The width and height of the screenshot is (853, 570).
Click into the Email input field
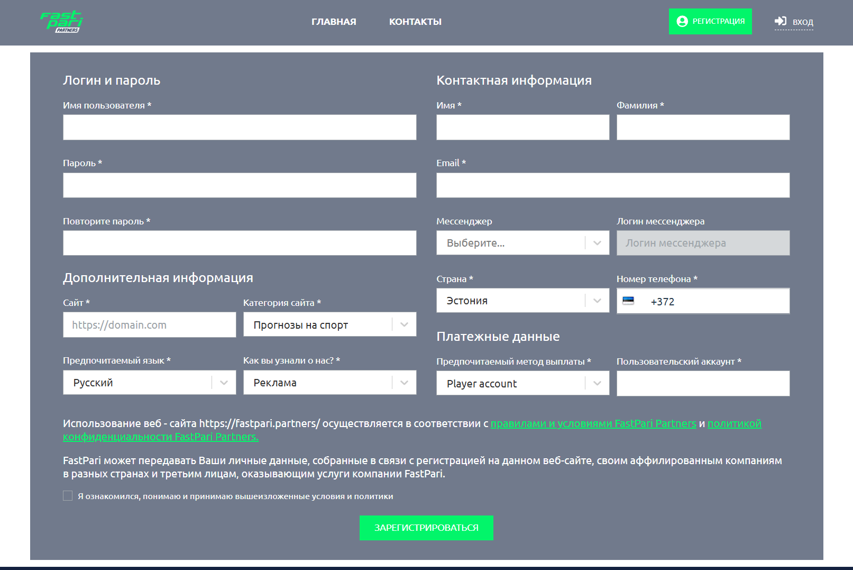[x=612, y=185]
